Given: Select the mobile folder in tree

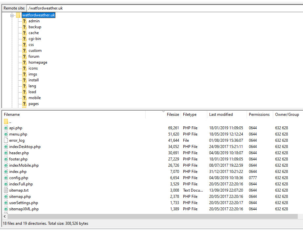Looking at the screenshot, I should (34, 98).
